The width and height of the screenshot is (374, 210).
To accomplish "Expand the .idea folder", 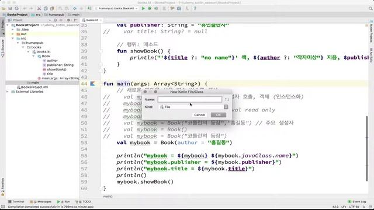I will tap(13, 30).
